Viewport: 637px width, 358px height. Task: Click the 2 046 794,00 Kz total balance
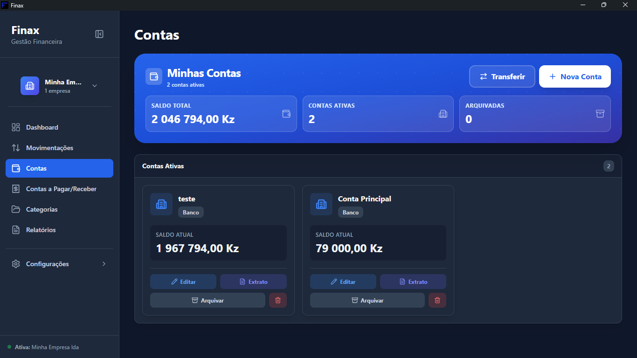click(193, 119)
